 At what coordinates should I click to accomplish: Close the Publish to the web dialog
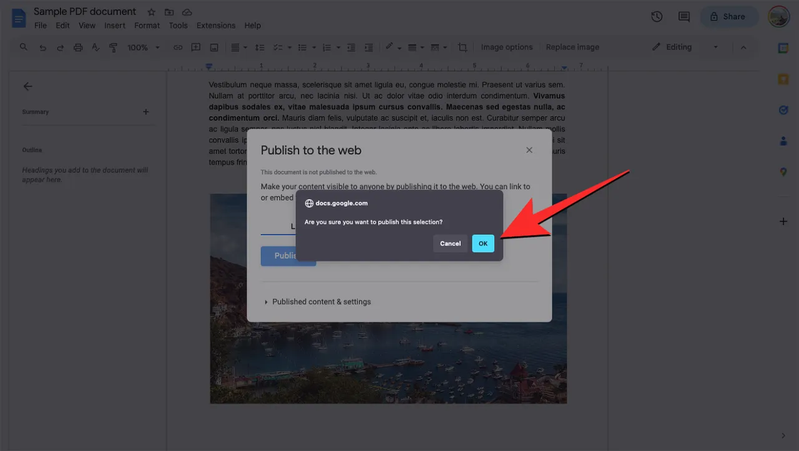coord(529,150)
